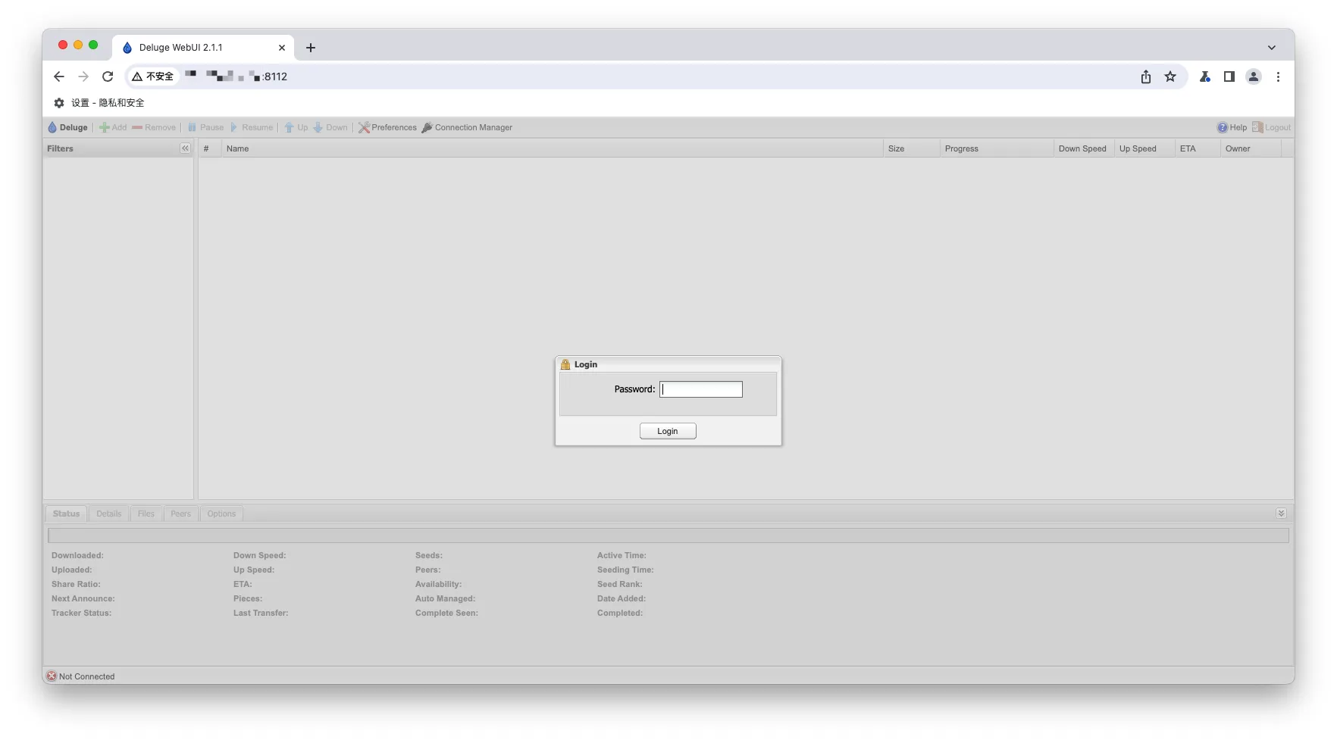Open the Chrome Labs flask icon
The image size is (1337, 740).
coord(1205,76)
